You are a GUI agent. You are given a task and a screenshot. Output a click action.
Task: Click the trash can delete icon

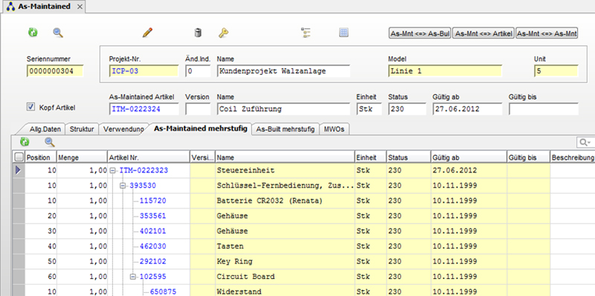198,33
